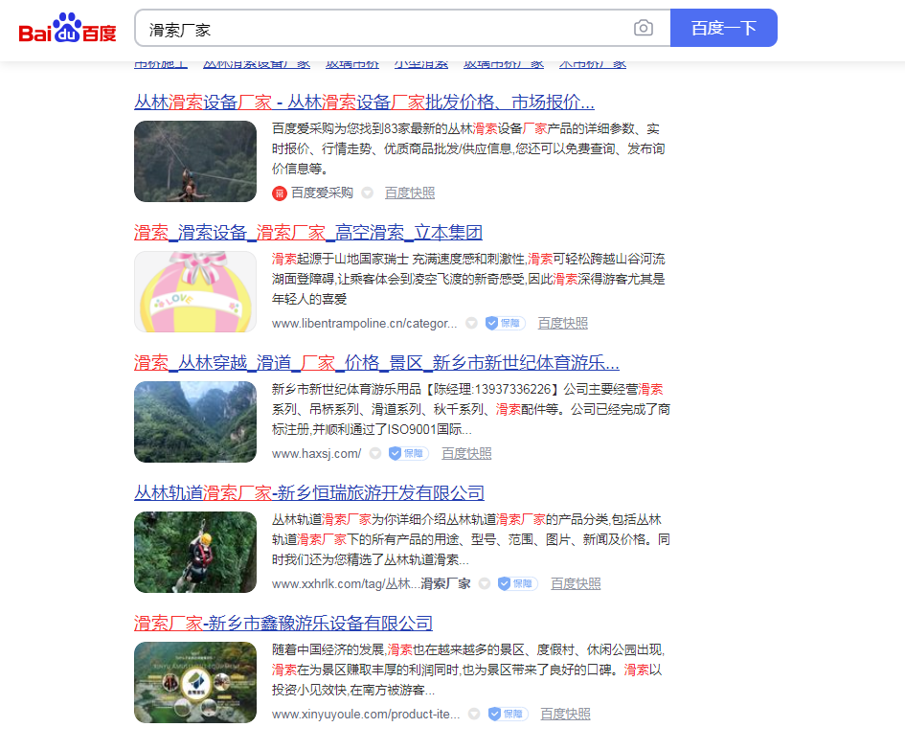The height and width of the screenshot is (750, 905).
Task: Click 保障 badge on xinyuyoule.com result
Action: (x=508, y=715)
